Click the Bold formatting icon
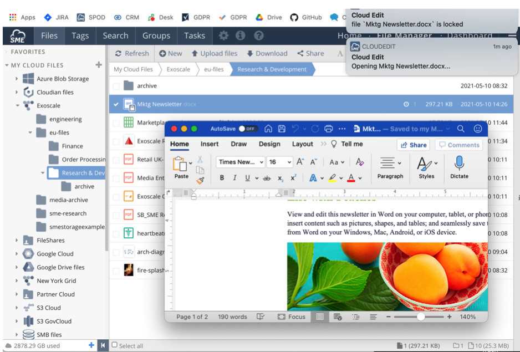 point(222,178)
